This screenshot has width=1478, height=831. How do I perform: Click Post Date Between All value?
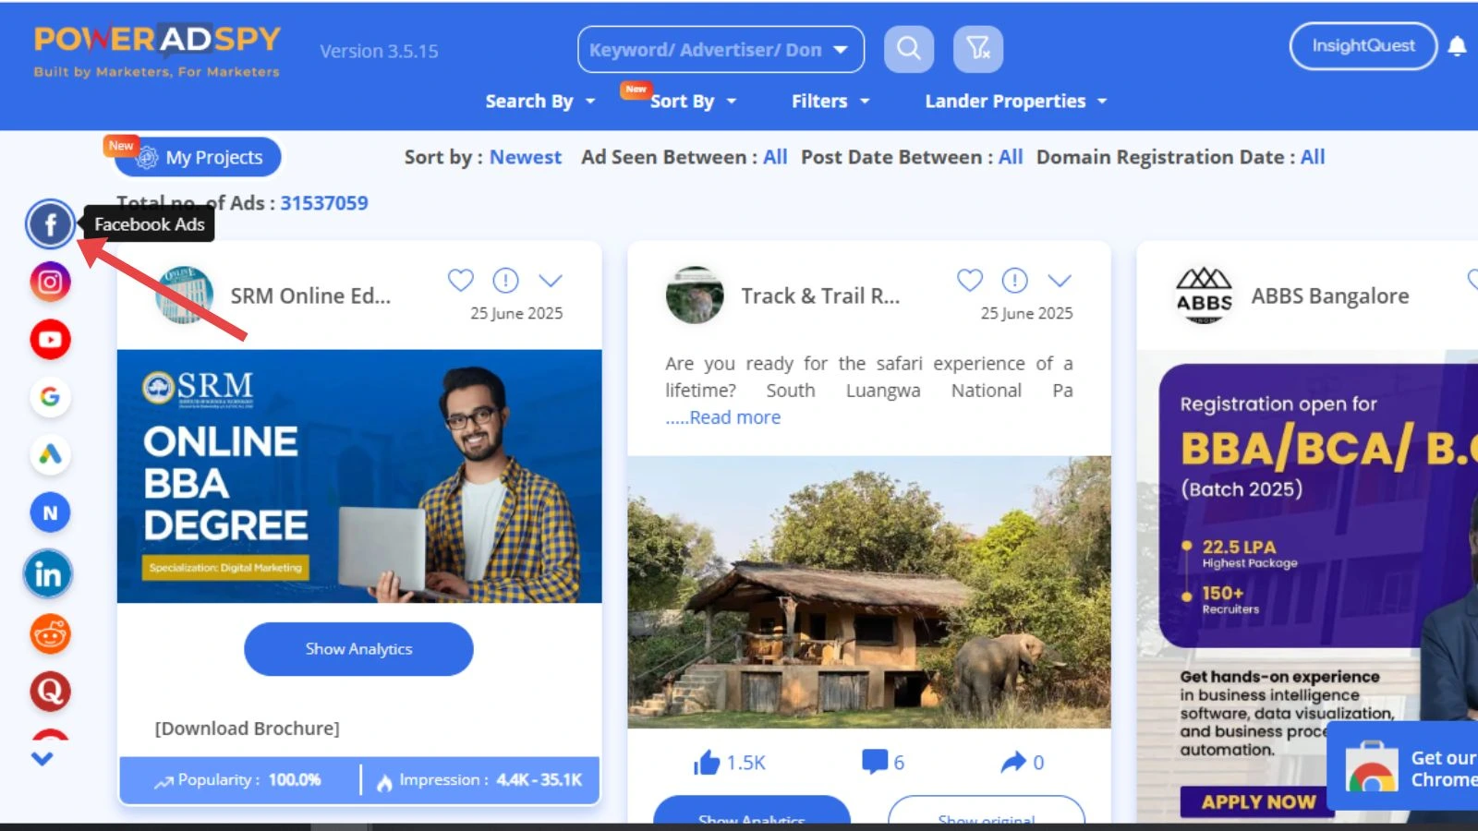tap(1011, 158)
